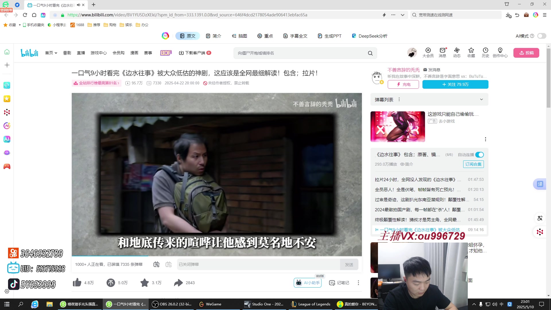Play playlist item 全员恶人！全是伏笔
The width and height of the screenshot is (551, 310).
point(429,189)
